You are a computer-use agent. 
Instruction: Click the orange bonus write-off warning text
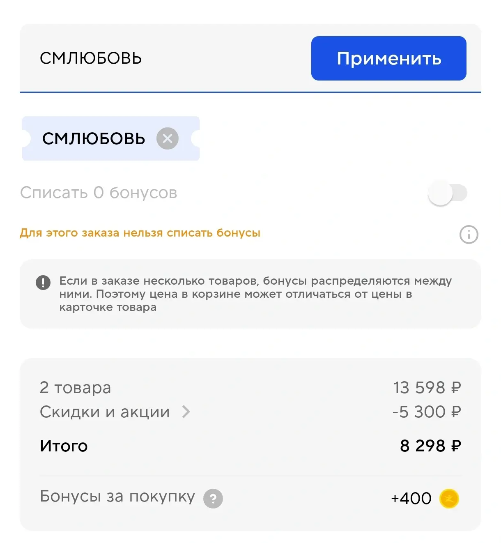[140, 233]
